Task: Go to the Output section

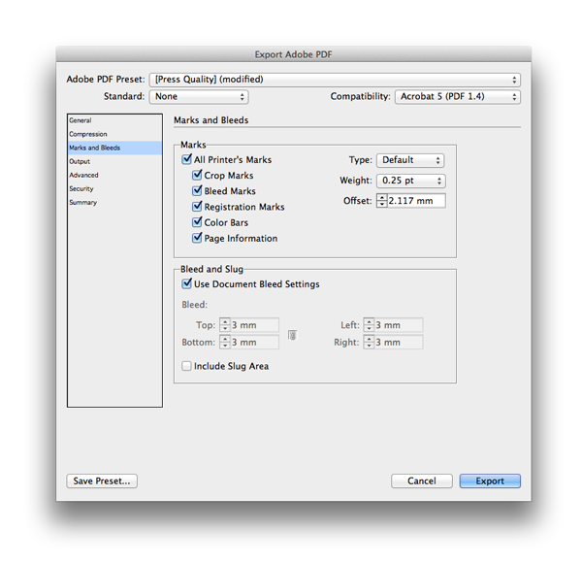Action: [x=114, y=161]
